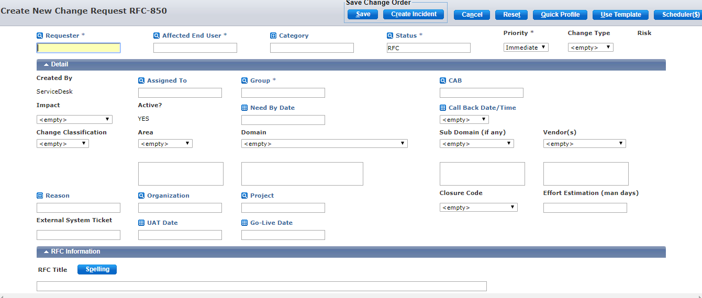Open the Domain dropdown
This screenshot has height=298, width=702.
coord(325,143)
